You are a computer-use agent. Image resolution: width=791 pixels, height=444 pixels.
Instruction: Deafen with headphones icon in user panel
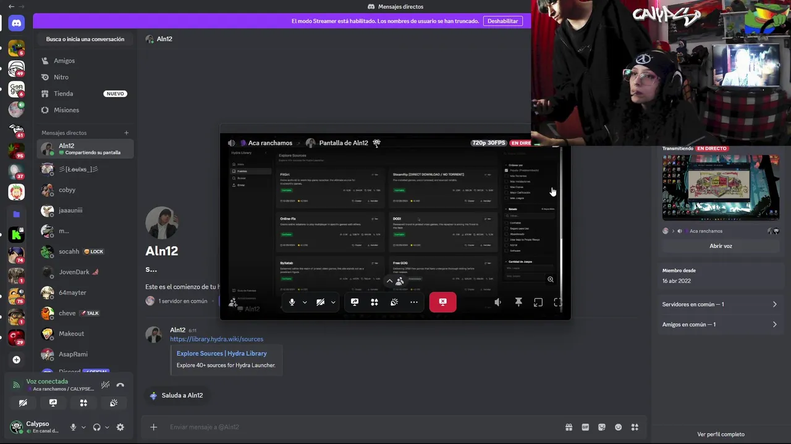point(96,427)
